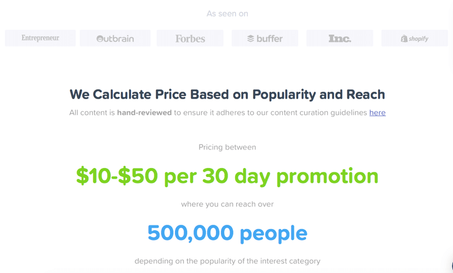Click the 'As seen on' caption
This screenshot has width=453, height=273.
pos(228,14)
